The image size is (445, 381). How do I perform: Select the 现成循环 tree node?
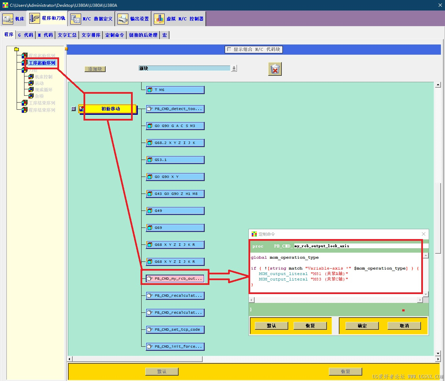tap(43, 90)
